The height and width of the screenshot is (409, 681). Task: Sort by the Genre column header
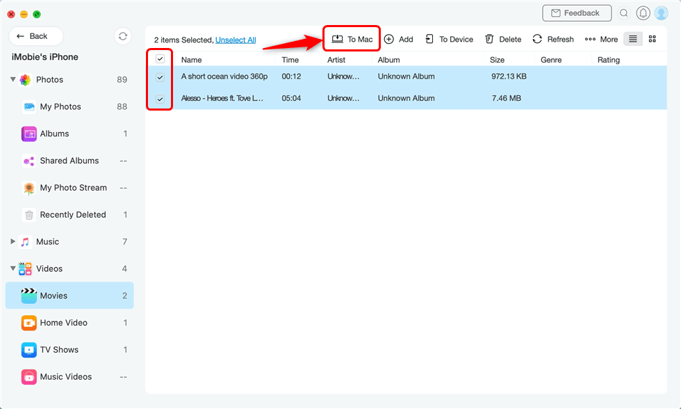click(551, 60)
